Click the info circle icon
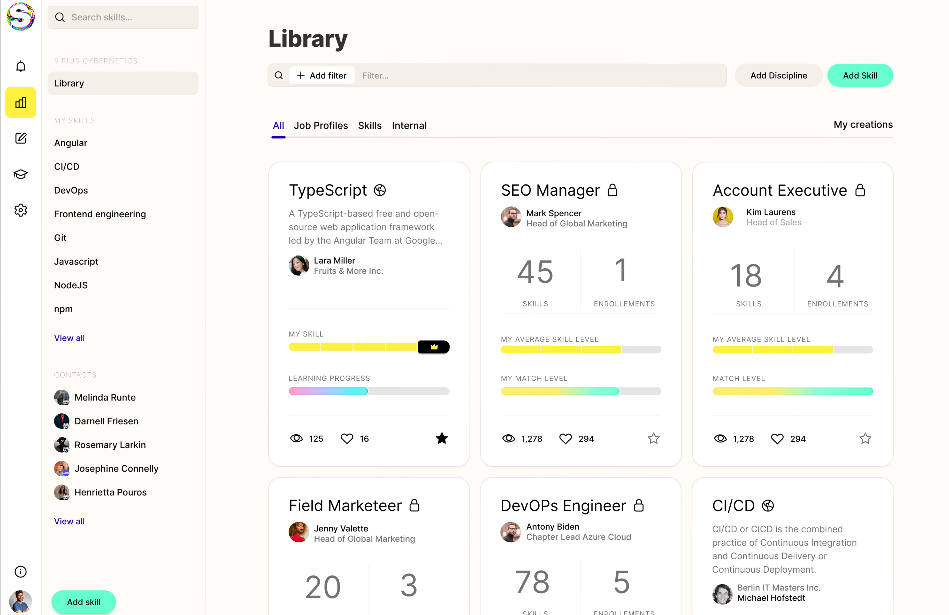Image resolution: width=949 pixels, height=615 pixels. (x=21, y=572)
